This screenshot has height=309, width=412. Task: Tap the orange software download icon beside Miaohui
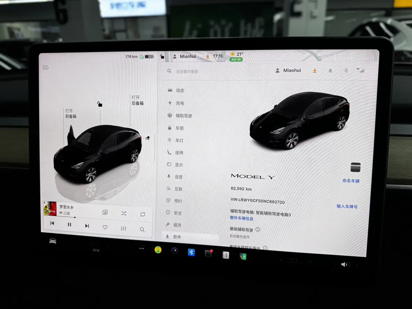click(x=315, y=71)
